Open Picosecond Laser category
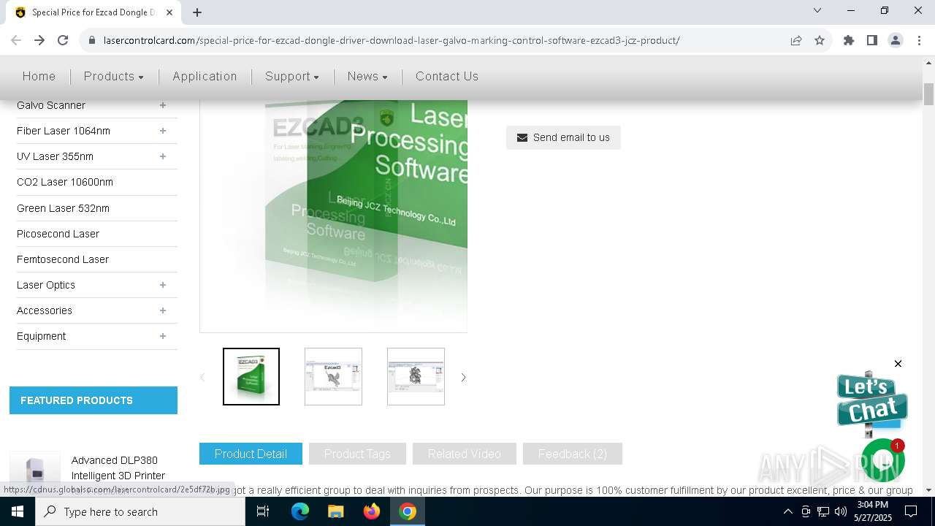 (58, 234)
